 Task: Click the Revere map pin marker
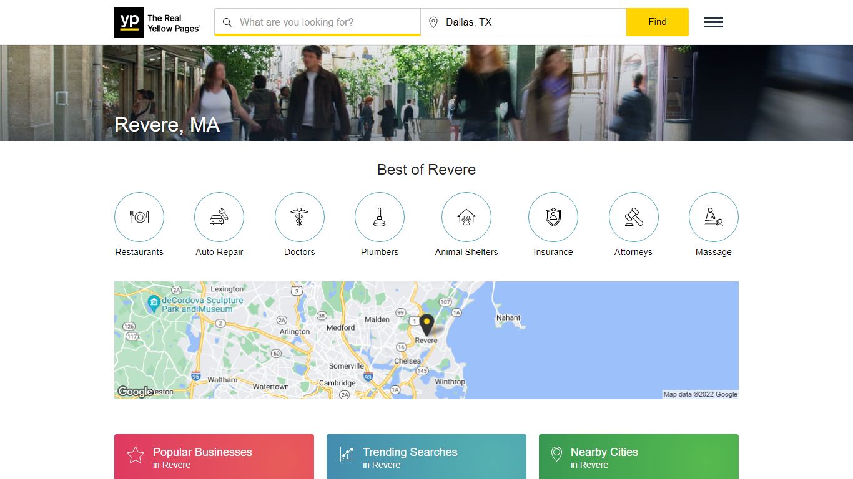coord(426,325)
